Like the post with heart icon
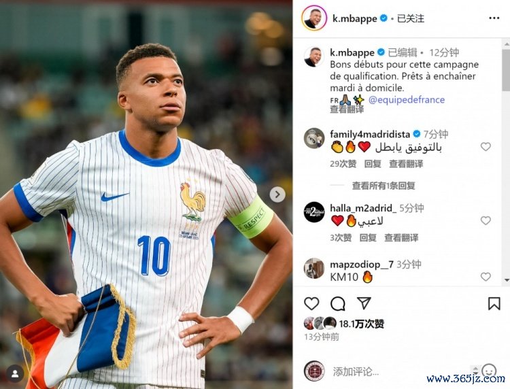Image resolution: width=510 pixels, height=389 pixels. (311, 303)
